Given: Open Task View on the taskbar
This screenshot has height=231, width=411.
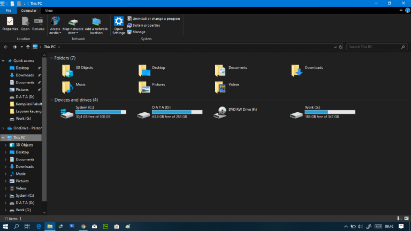Looking at the screenshot, I should click(27, 227).
